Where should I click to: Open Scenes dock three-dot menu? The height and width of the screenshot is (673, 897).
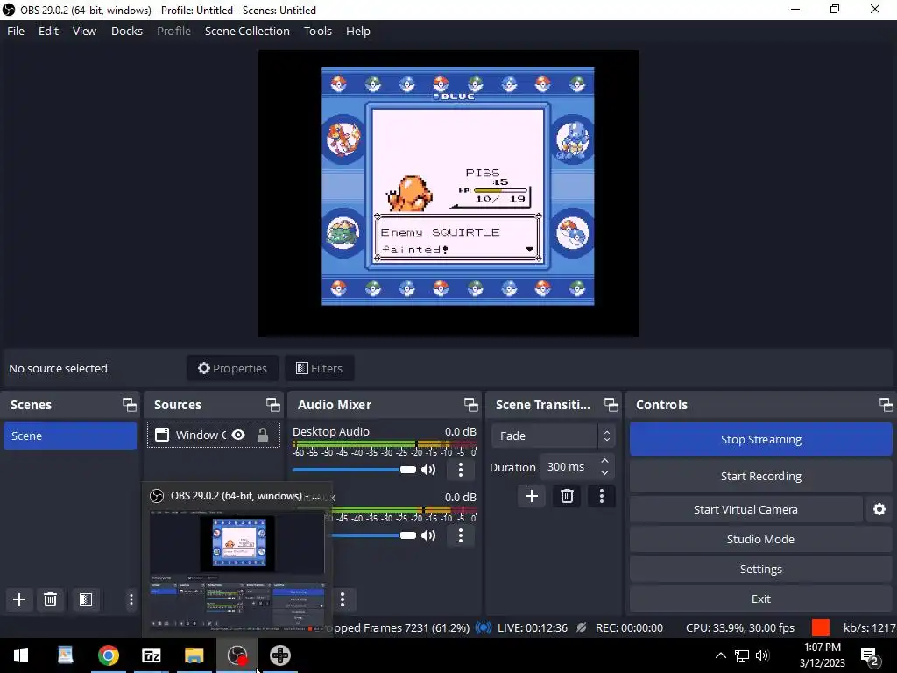click(x=131, y=599)
